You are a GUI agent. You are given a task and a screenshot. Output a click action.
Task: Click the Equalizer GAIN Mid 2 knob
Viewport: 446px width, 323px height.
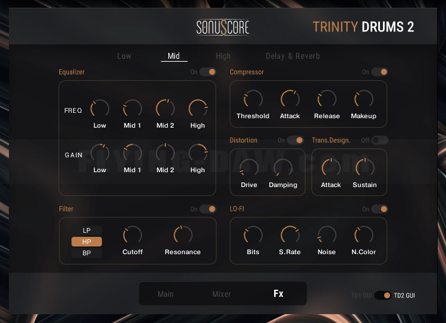(x=165, y=153)
